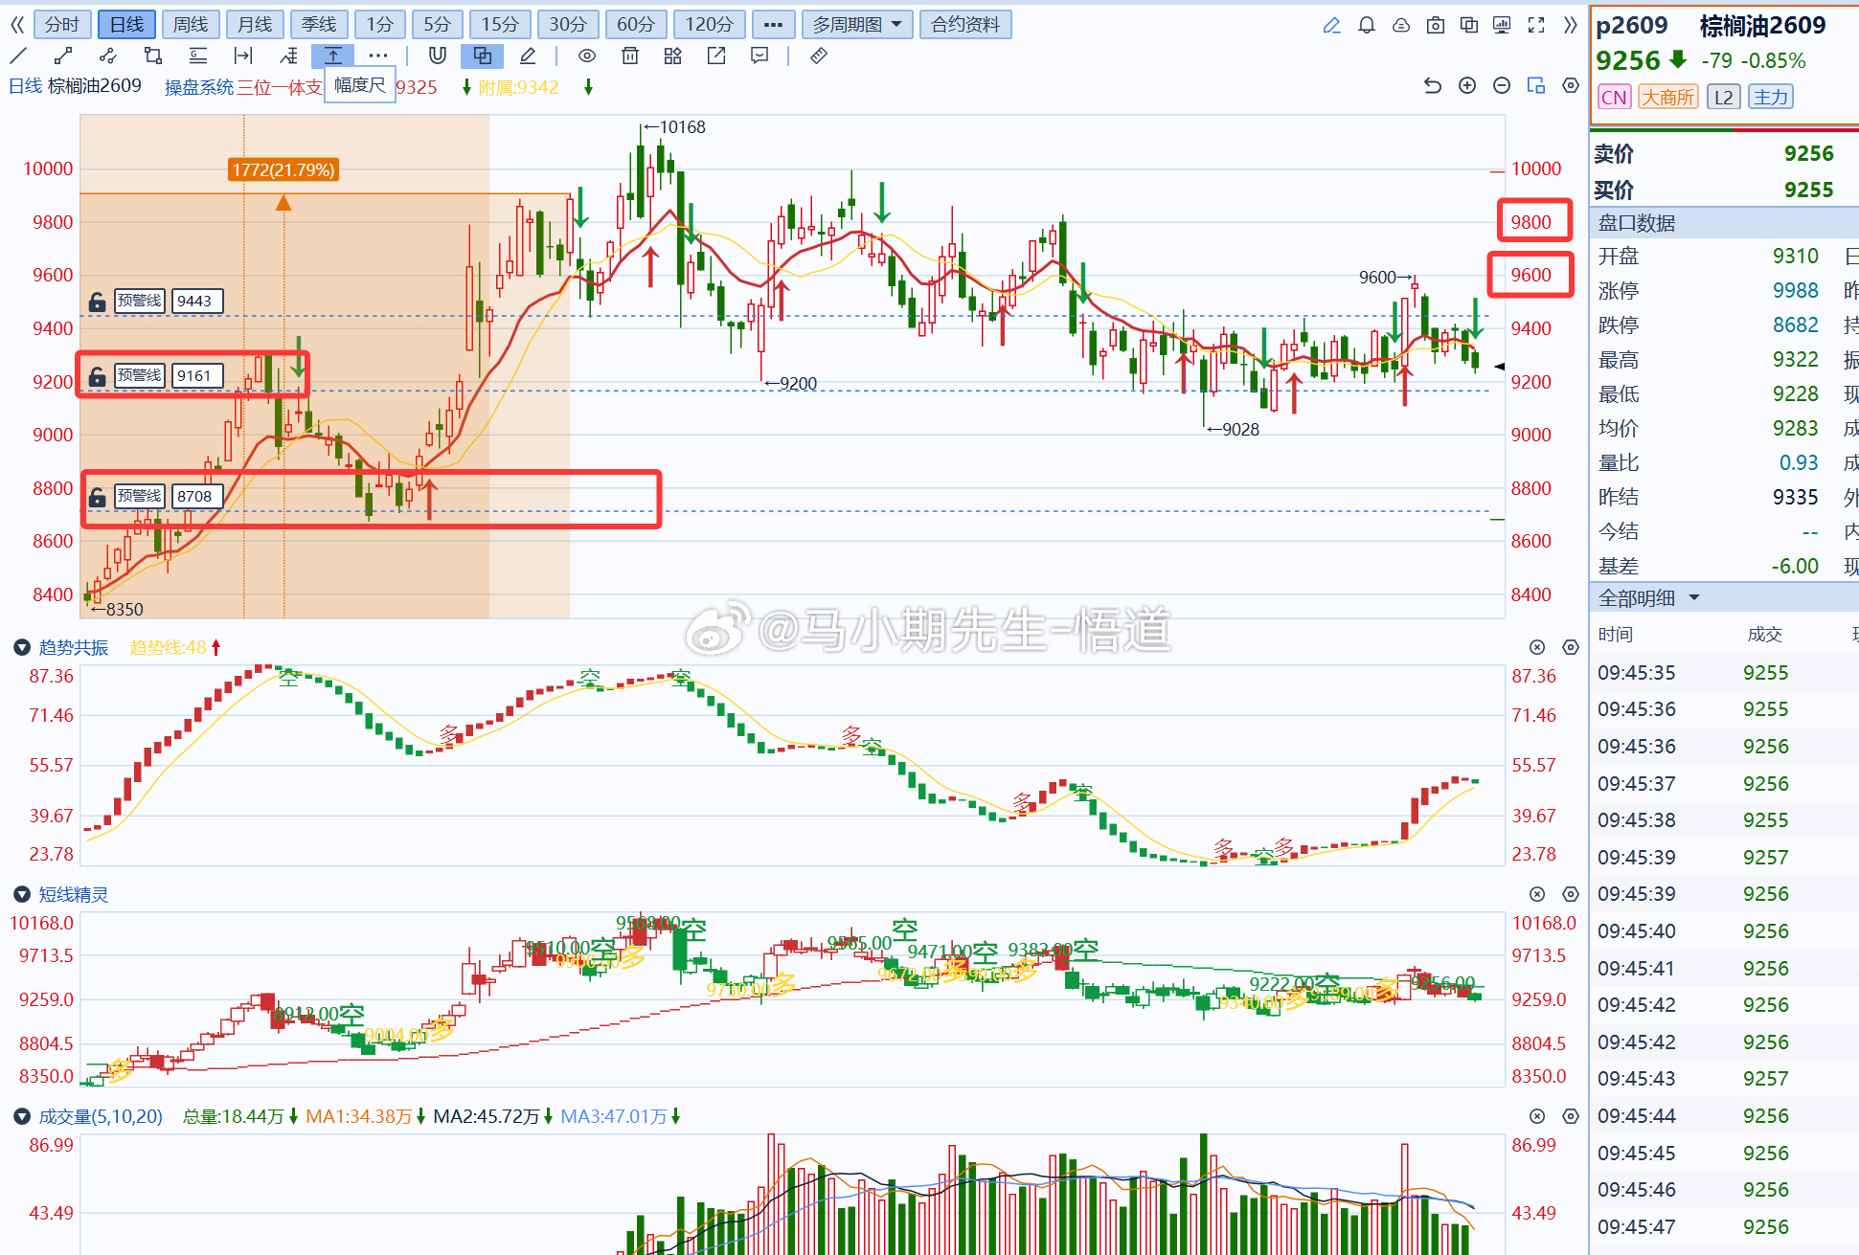
Task: Open the drawing tools grid panel
Action: (673, 56)
